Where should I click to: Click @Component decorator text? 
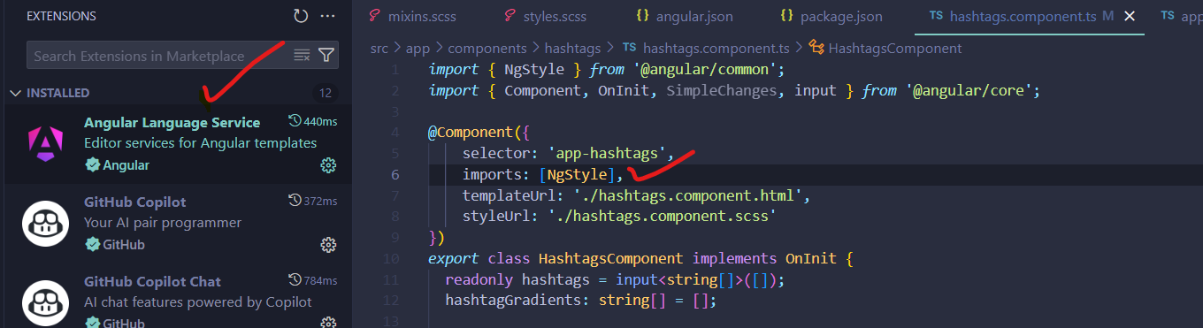(470, 133)
